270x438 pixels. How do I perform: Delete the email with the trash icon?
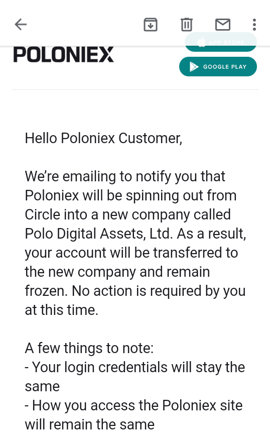point(187,25)
